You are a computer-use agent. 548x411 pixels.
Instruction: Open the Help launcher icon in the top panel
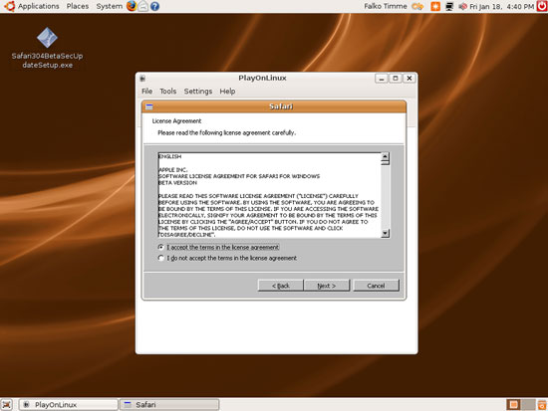[x=154, y=6]
